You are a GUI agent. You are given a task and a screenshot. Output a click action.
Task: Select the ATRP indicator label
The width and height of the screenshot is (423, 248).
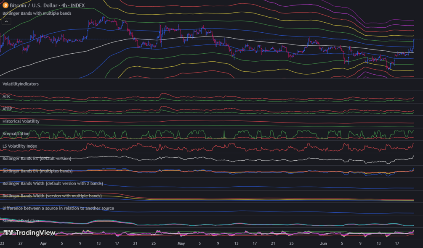7,109
